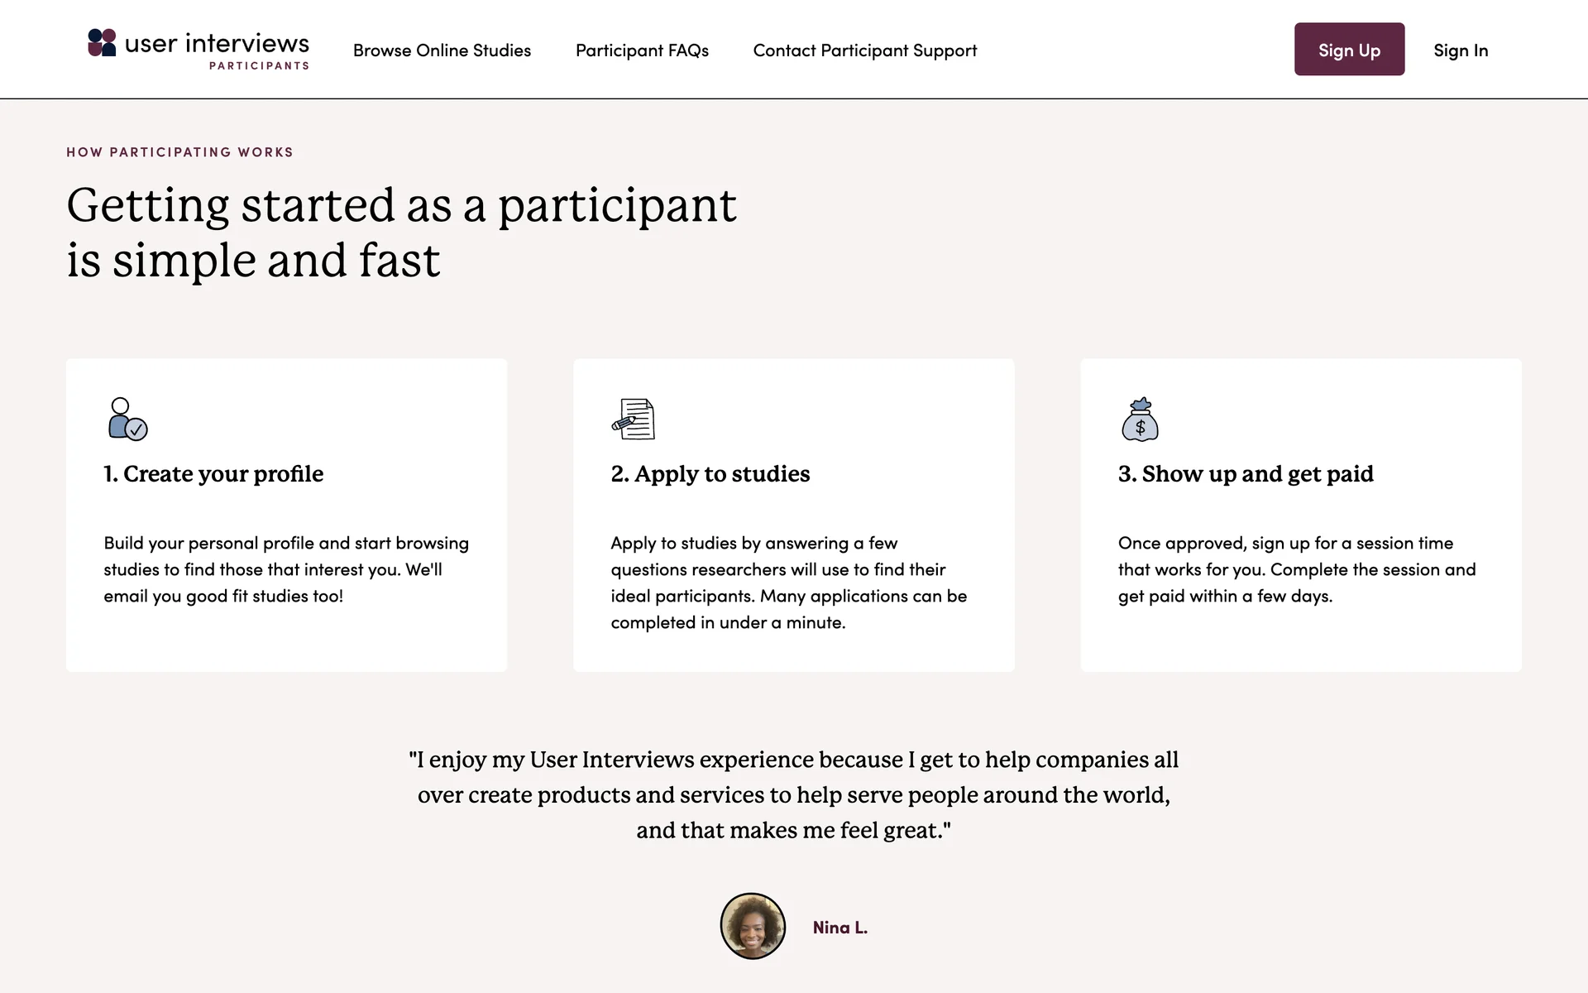Open Browse Online Studies page
Image resolution: width=1588 pixels, height=993 pixels.
click(x=442, y=50)
